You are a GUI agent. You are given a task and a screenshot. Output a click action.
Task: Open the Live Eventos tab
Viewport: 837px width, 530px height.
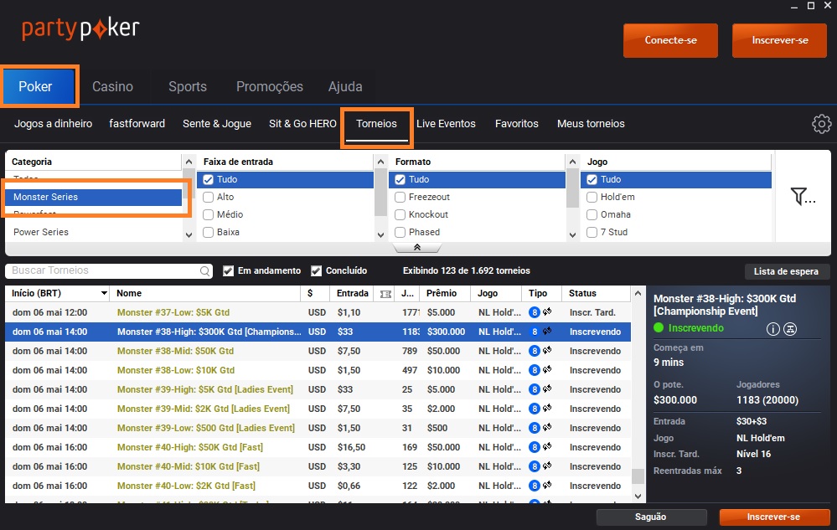446,124
